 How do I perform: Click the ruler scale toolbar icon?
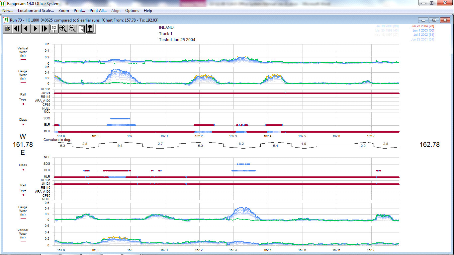82,29
